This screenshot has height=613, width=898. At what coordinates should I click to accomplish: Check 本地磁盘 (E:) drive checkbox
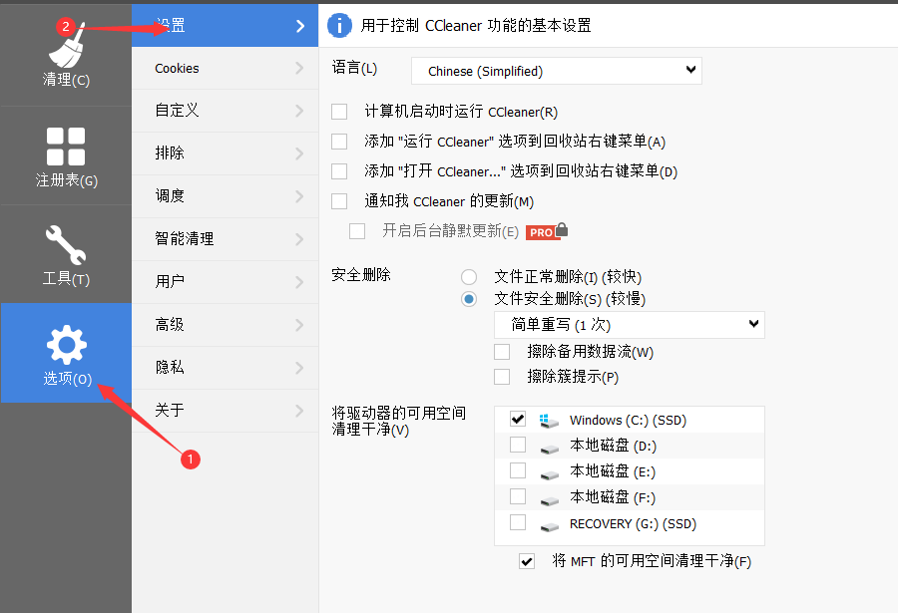518,470
